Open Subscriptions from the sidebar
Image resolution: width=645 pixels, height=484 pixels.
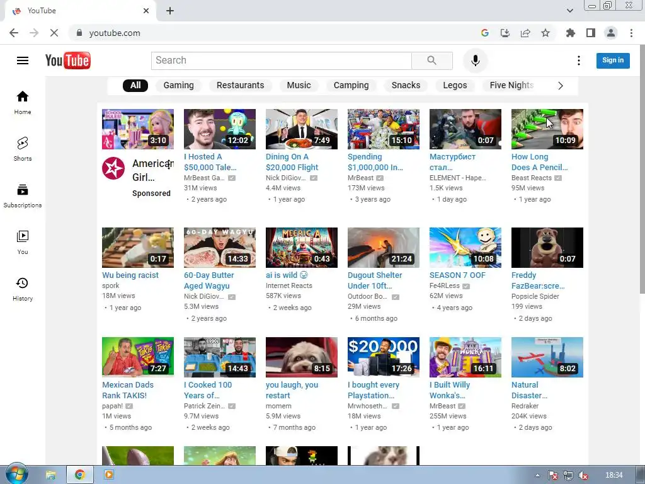point(23,196)
